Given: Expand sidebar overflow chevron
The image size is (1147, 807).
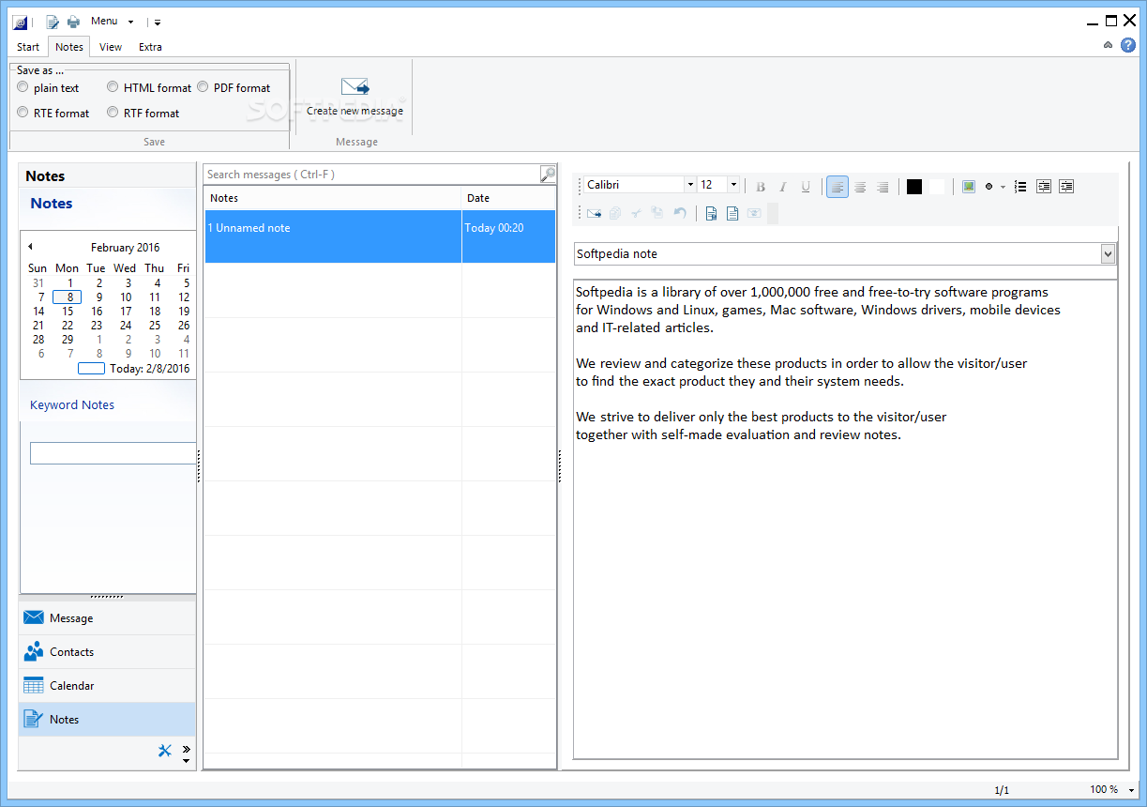Looking at the screenshot, I should (x=186, y=749).
